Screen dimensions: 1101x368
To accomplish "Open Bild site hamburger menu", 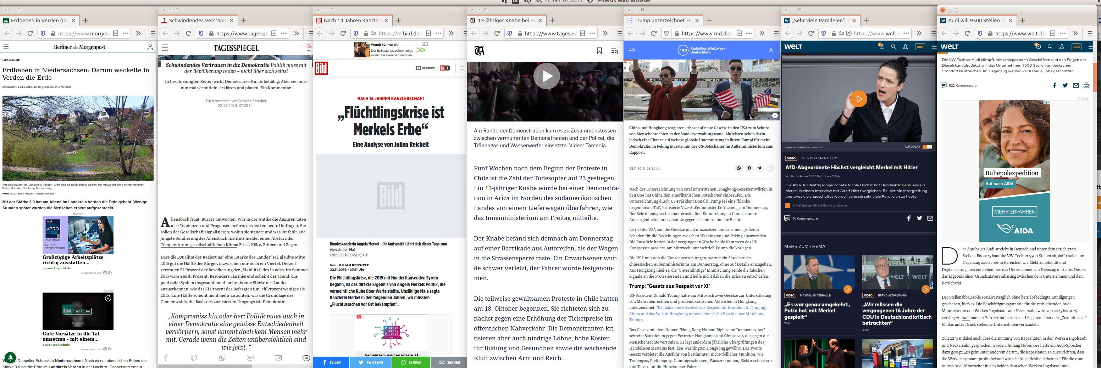I will tap(462, 68).
